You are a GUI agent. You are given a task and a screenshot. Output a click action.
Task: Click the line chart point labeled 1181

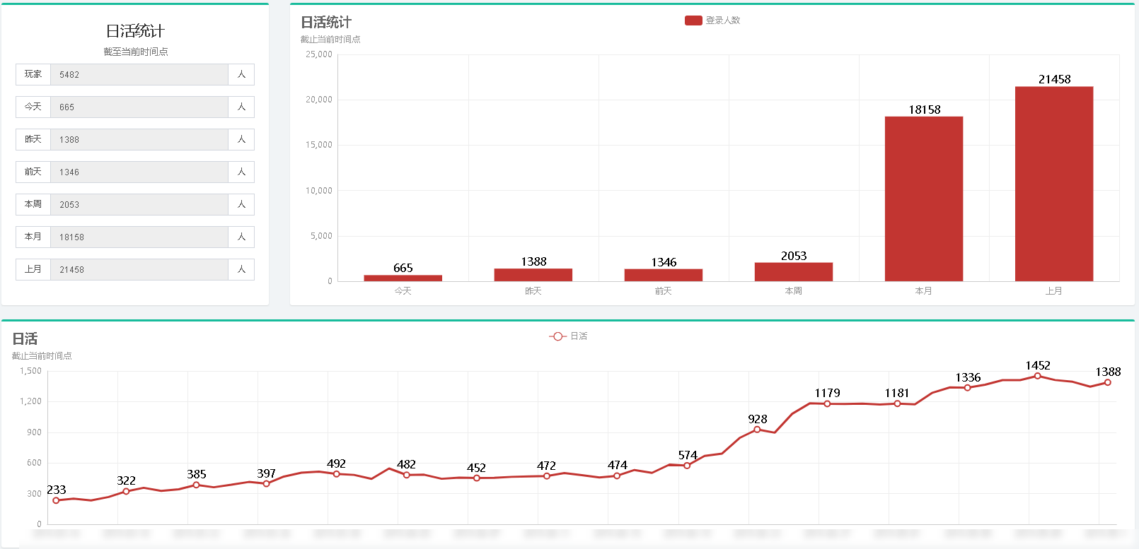pyautogui.click(x=897, y=403)
